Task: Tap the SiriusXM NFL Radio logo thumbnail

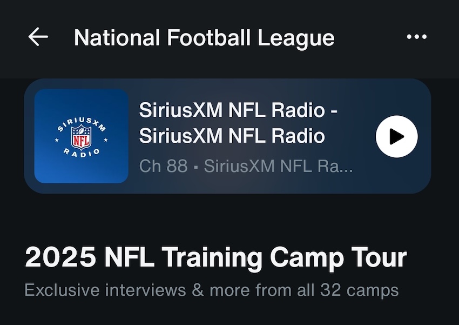Action: click(82, 136)
